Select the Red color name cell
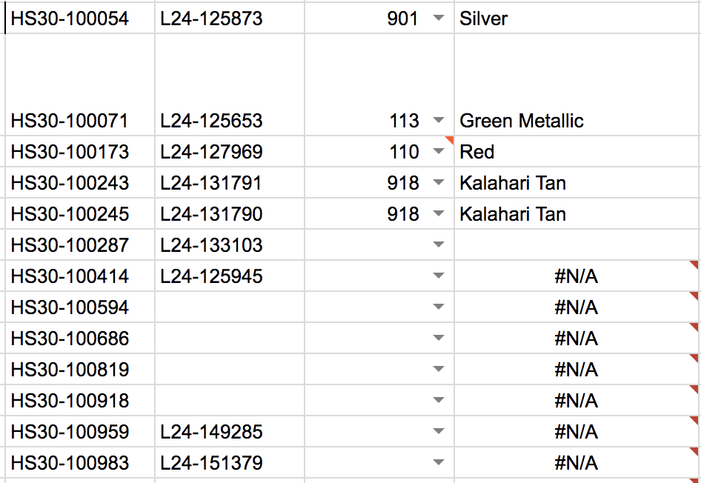701x483 pixels. tap(477, 152)
